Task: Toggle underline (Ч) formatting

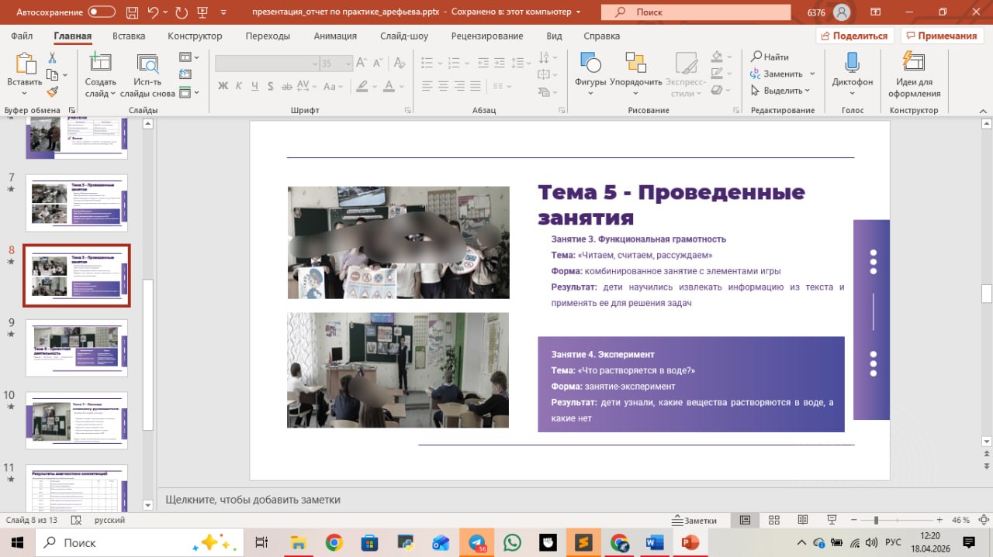Action: click(255, 86)
